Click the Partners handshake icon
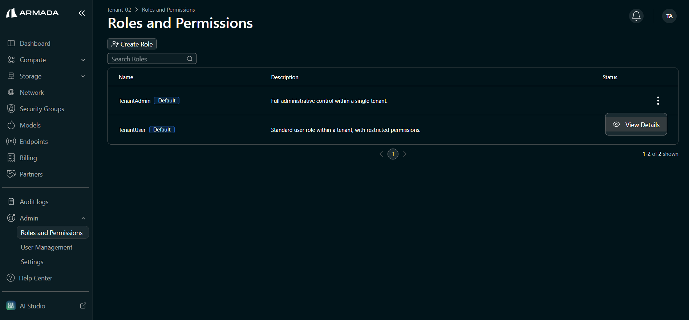Image resolution: width=689 pixels, height=320 pixels. (11, 174)
